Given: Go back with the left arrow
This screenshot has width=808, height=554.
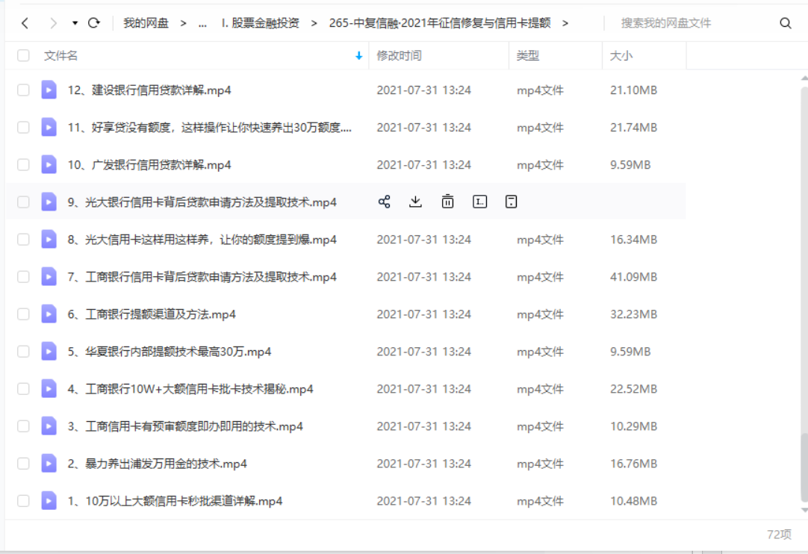Looking at the screenshot, I should pos(25,22).
